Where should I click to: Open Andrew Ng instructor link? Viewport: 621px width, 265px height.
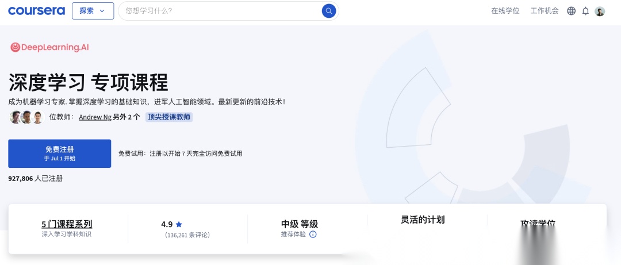point(95,117)
